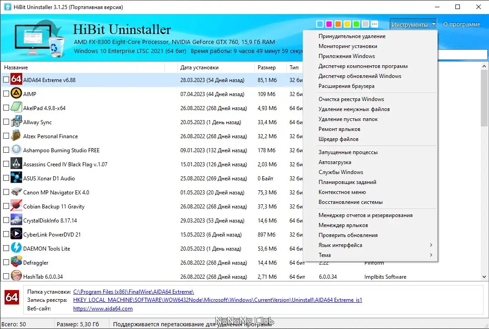Open the О программе button

(462, 24)
